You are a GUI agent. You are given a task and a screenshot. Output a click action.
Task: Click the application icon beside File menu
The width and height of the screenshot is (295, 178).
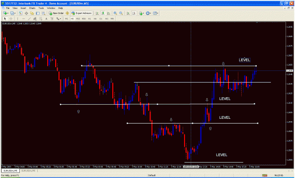tap(3, 8)
